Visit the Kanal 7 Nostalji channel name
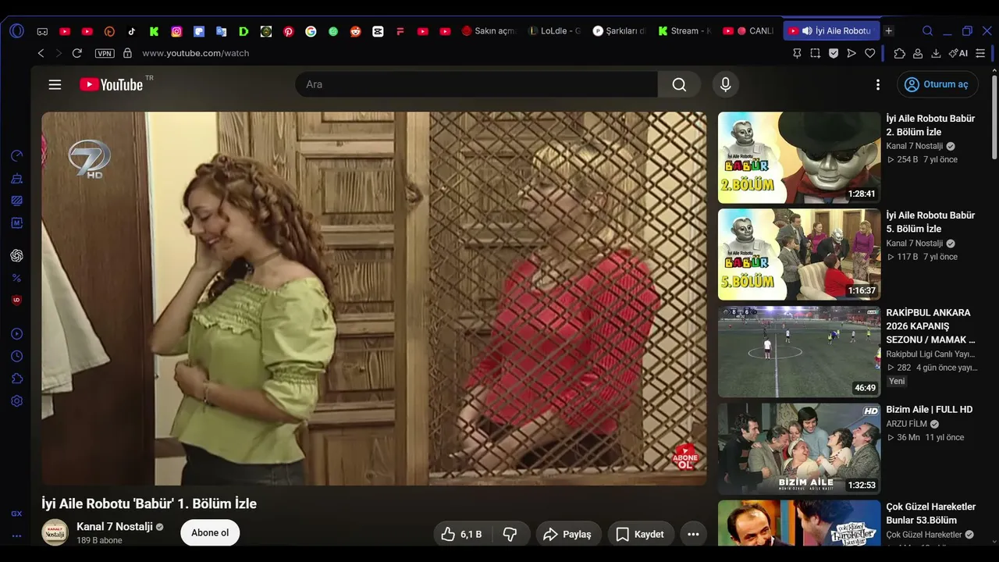The image size is (999, 562). point(114,527)
